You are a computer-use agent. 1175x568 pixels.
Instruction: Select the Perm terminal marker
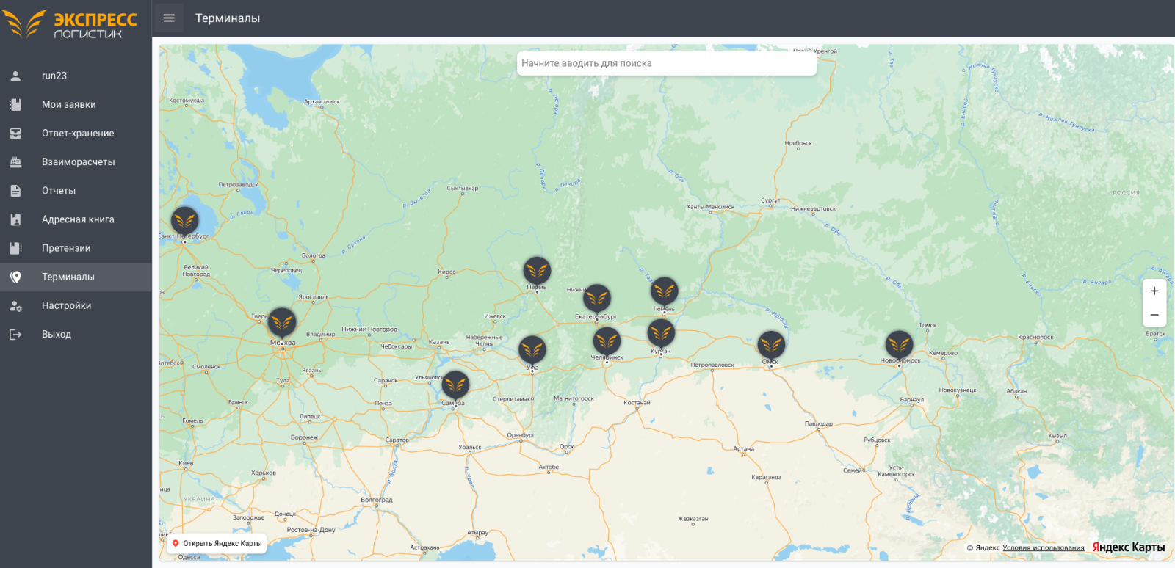[537, 271]
